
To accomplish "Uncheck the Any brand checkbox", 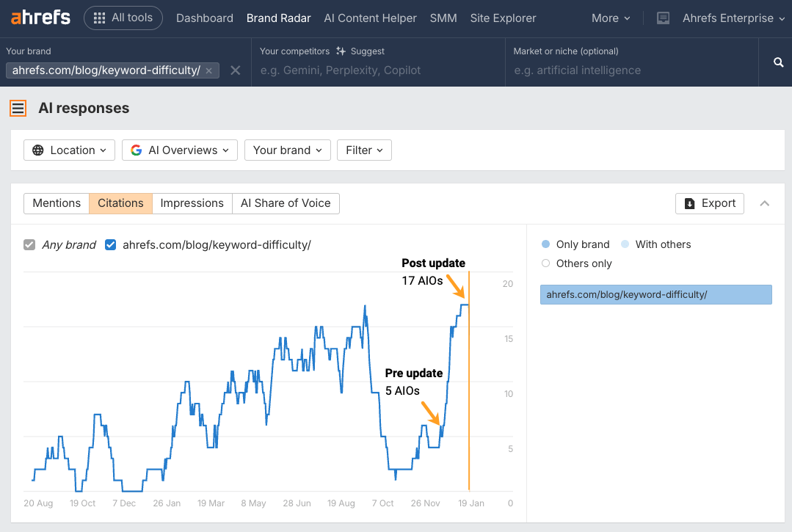I will point(29,244).
